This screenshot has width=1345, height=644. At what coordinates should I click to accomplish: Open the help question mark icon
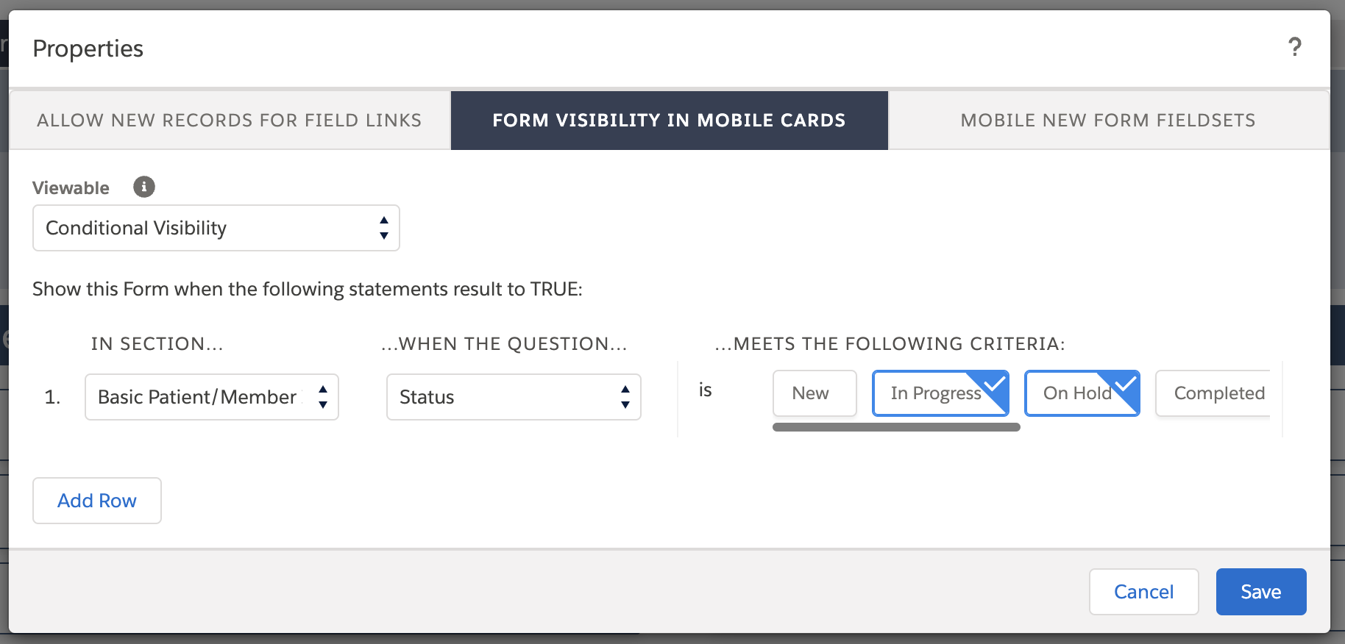point(1295,48)
